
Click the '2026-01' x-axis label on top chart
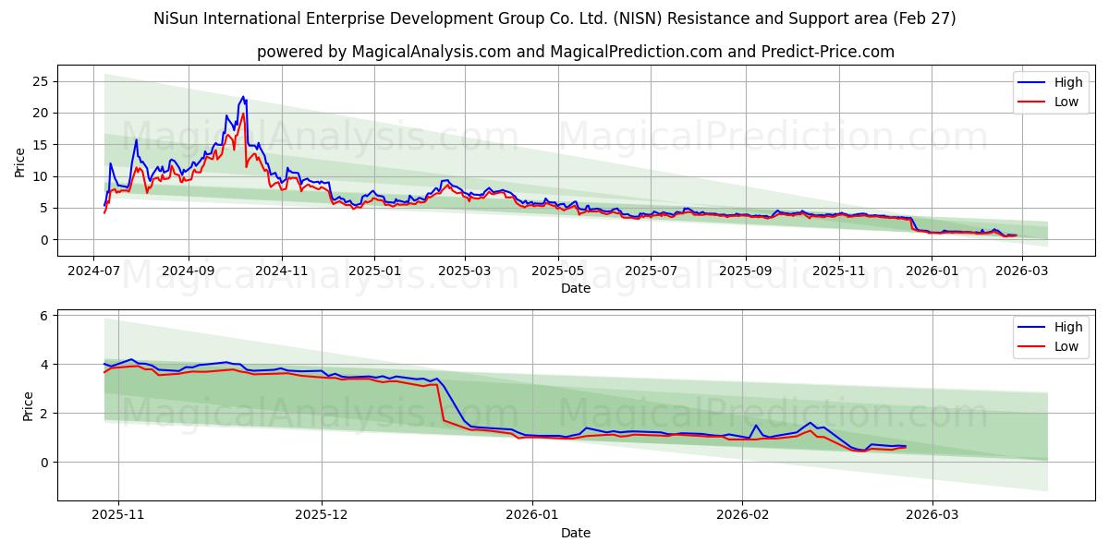click(x=932, y=271)
